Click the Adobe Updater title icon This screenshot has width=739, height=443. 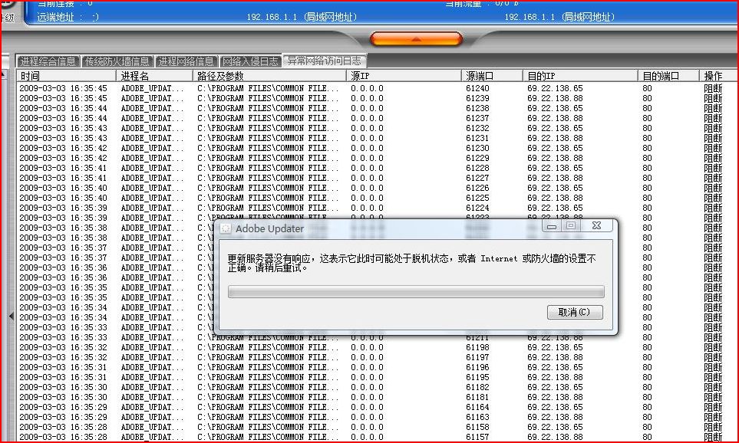click(226, 229)
